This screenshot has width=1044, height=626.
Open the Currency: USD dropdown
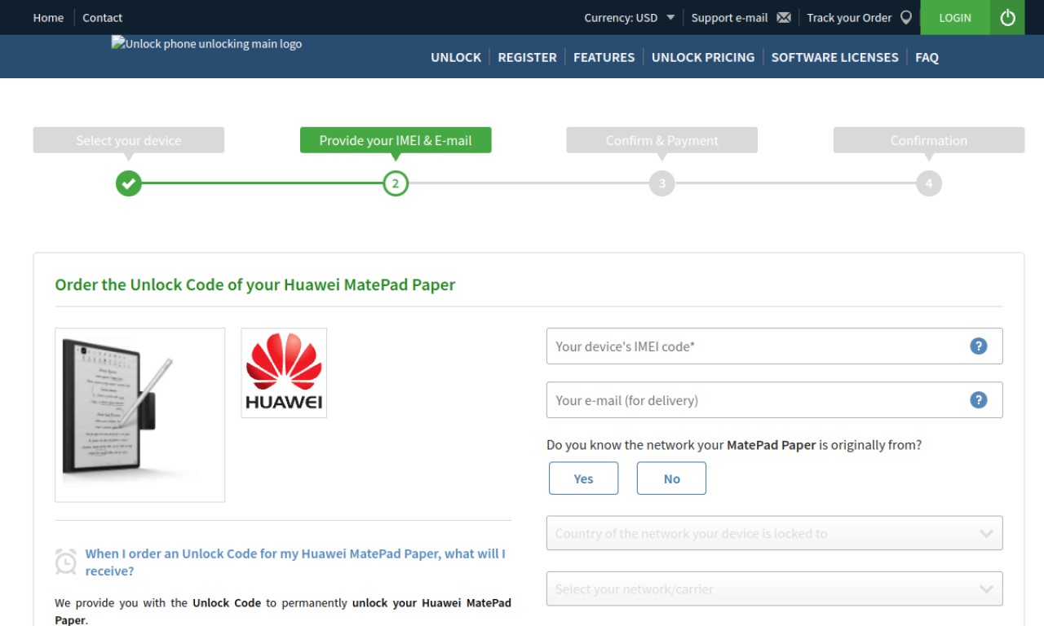tap(630, 17)
